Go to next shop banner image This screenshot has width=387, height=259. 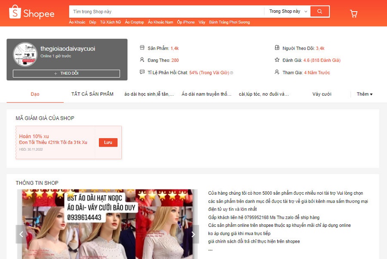[x=193, y=234]
